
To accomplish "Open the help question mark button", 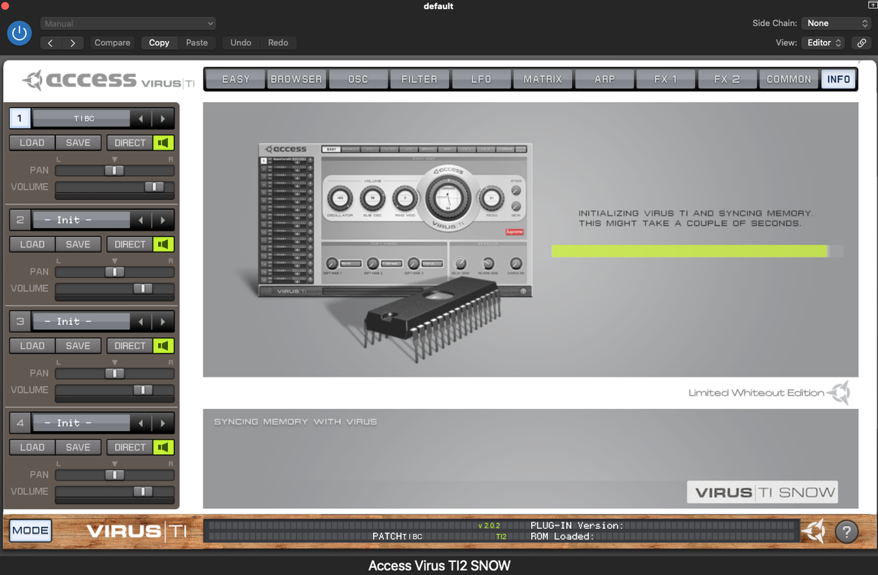I will point(846,532).
